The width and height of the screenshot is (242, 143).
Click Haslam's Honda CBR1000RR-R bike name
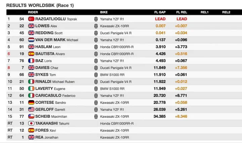[117, 47]
